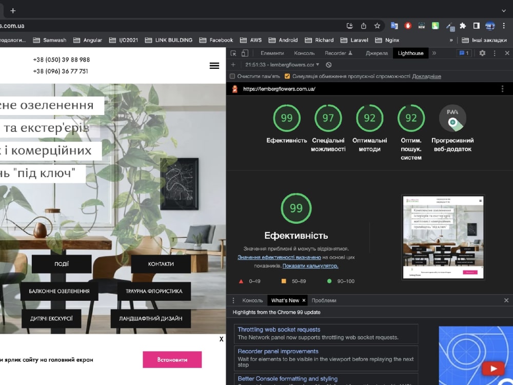Show more DevTools tabs chevron

[x=434, y=53]
